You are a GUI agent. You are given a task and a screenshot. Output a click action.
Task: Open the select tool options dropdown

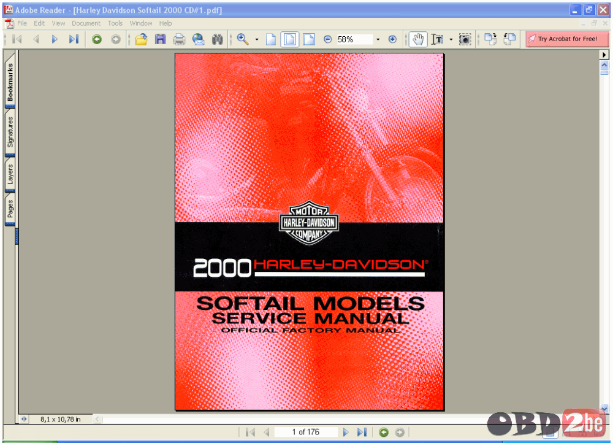pos(451,39)
